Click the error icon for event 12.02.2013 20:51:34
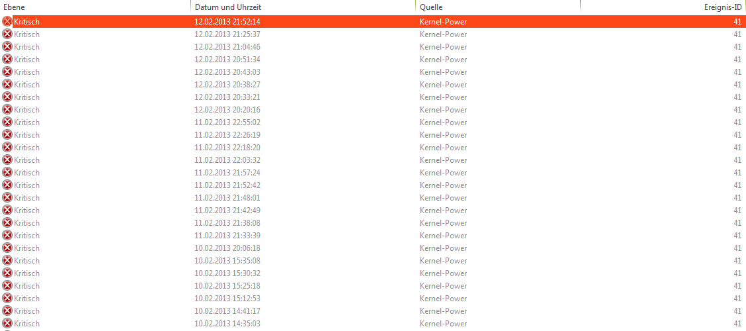 click(7, 60)
